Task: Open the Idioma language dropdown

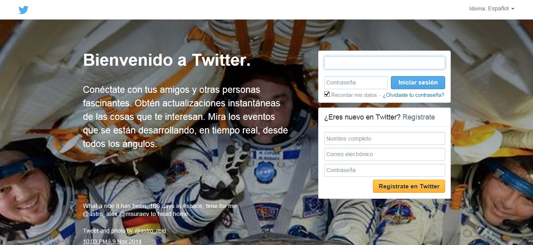Action: (x=491, y=9)
